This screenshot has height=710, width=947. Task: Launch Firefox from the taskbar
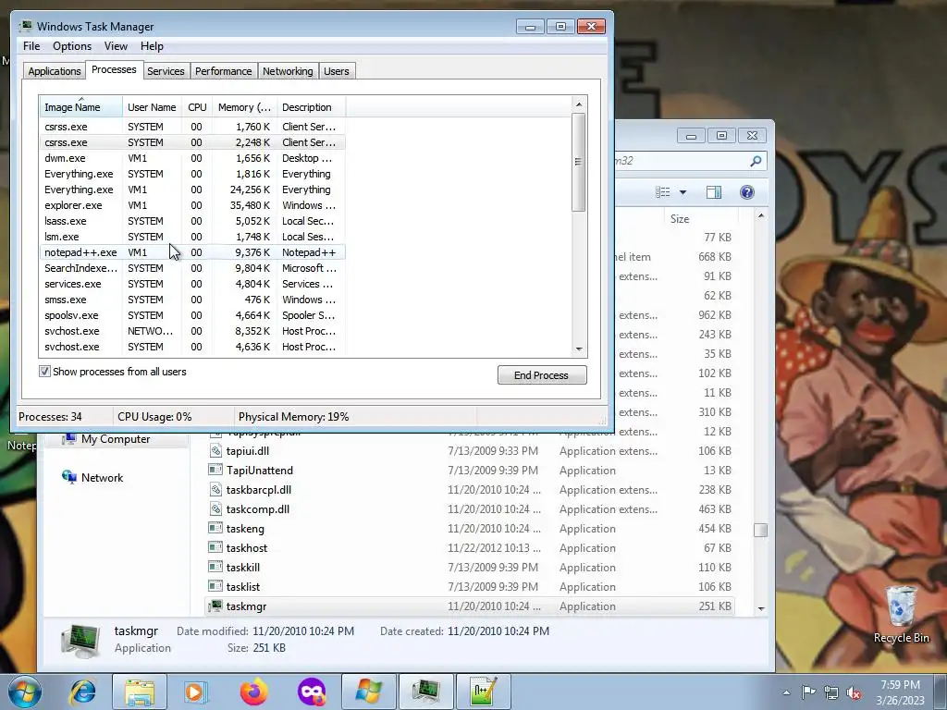253,692
